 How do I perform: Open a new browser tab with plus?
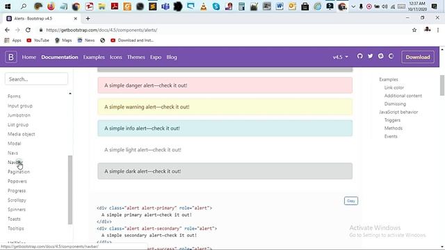88,19
